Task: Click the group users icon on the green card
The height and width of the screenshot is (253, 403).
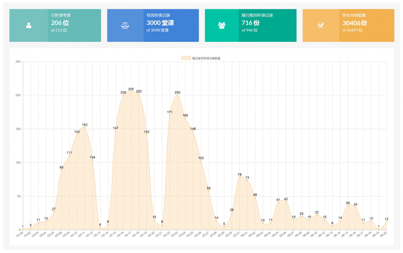Action: coord(221,25)
